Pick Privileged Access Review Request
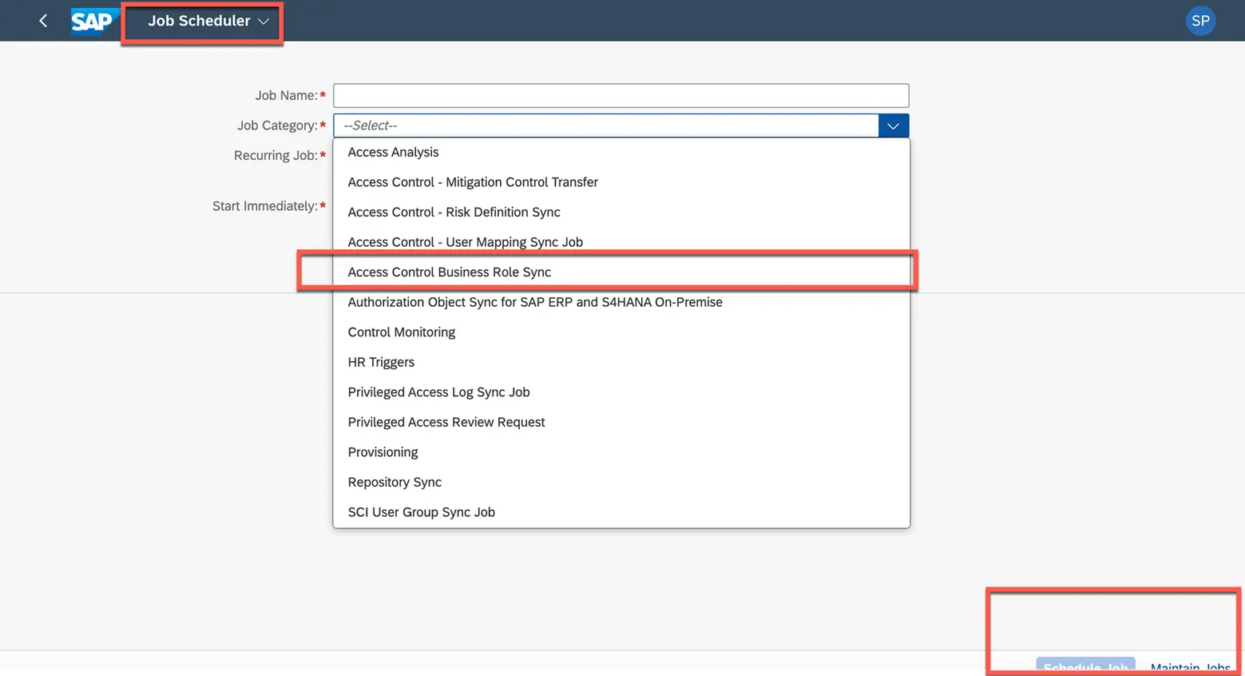This screenshot has width=1245, height=676. tap(446, 422)
